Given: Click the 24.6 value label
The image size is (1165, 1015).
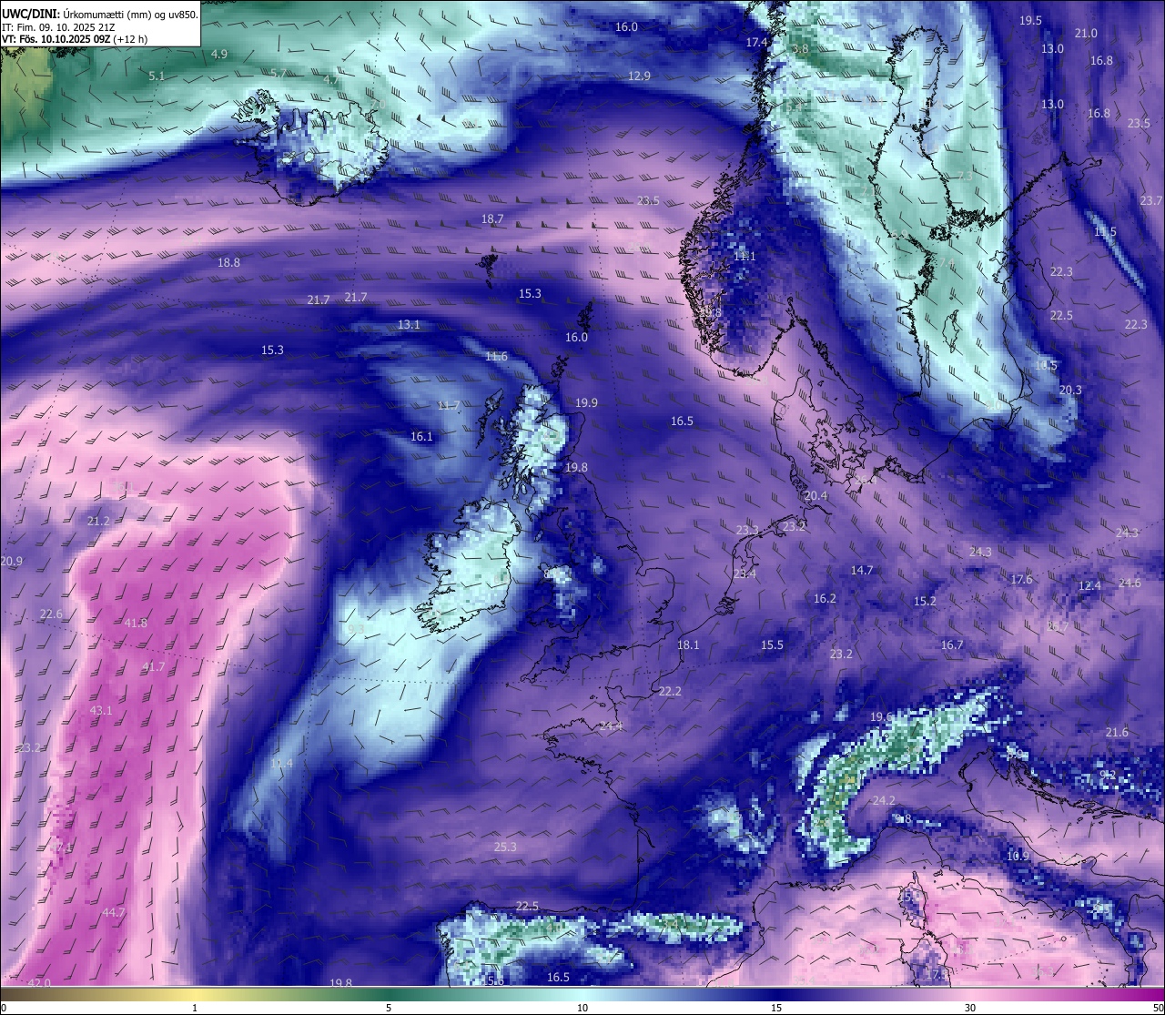Looking at the screenshot, I should point(1130,584).
